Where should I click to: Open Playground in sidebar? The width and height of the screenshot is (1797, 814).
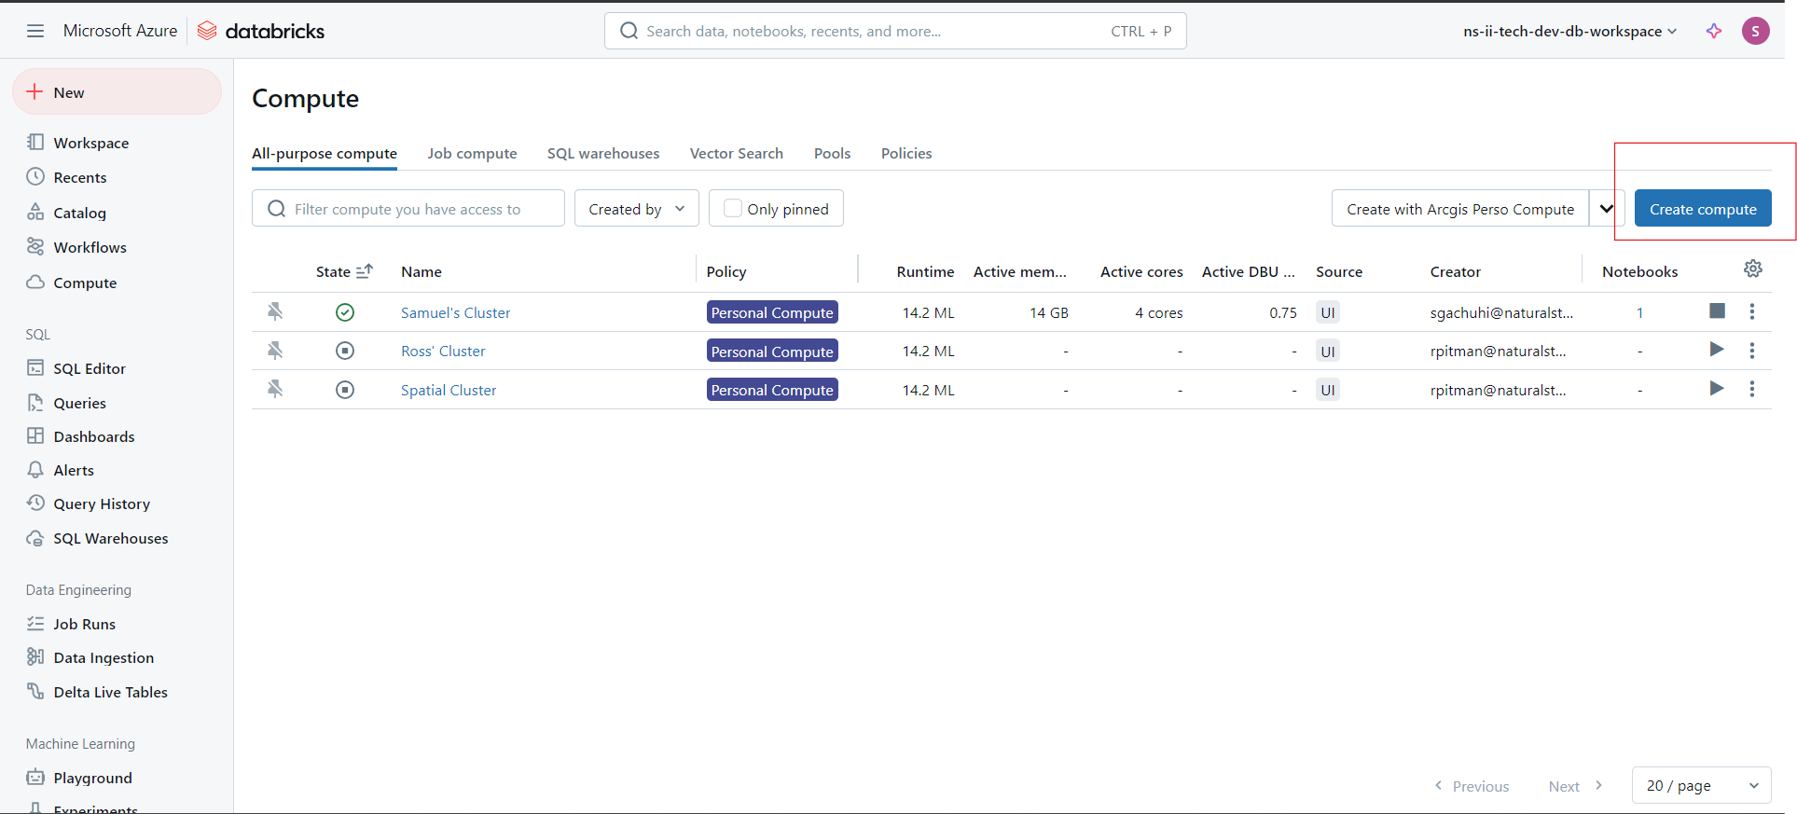click(92, 778)
